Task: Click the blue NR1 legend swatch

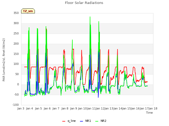Action: pyautogui.click(x=82, y=121)
